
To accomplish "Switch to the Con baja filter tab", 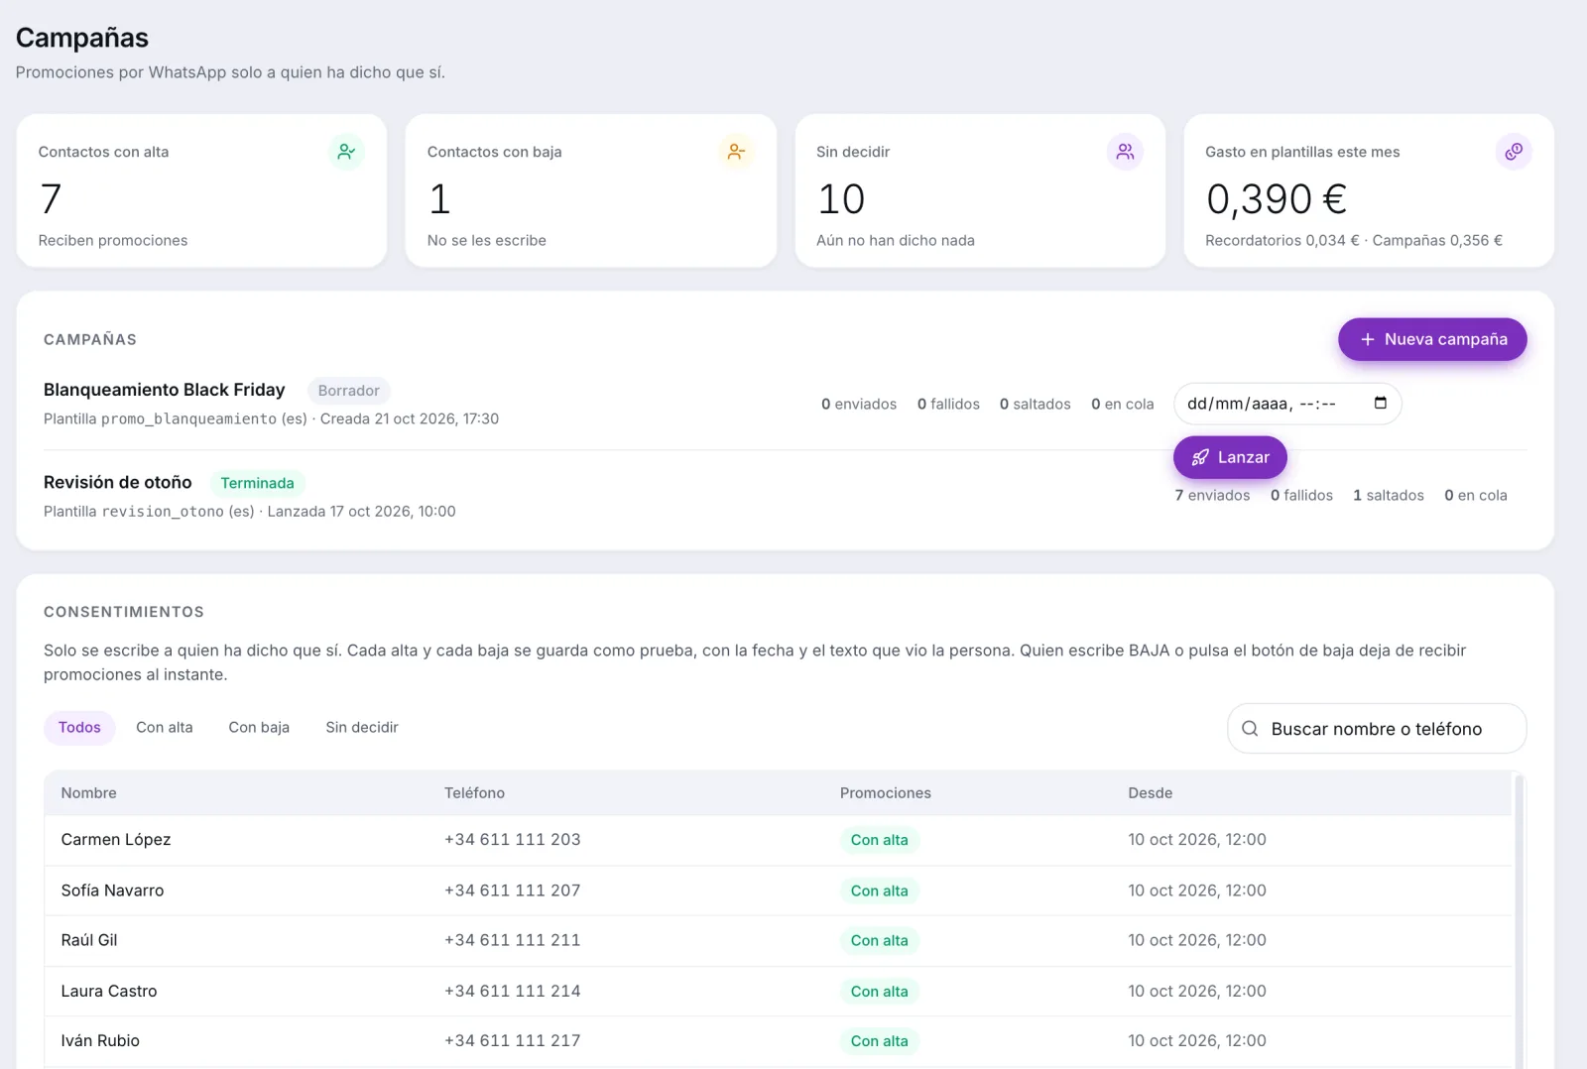I will (259, 728).
